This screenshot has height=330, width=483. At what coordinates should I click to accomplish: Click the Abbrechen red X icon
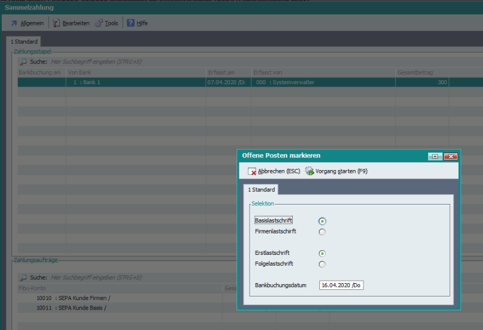[x=252, y=171]
